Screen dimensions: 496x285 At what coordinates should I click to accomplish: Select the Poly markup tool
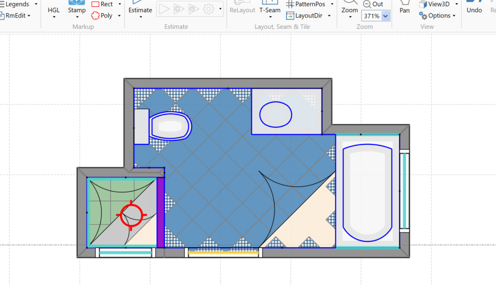102,16
